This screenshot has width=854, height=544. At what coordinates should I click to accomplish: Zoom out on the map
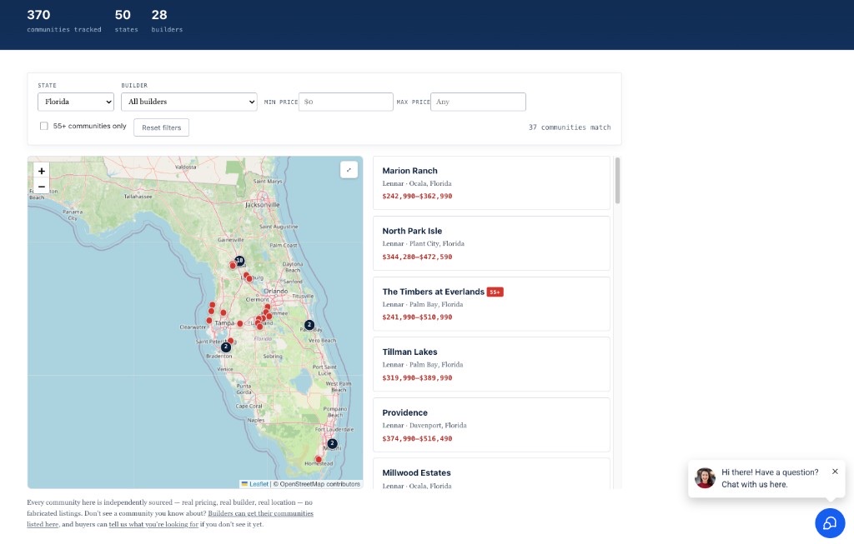[x=42, y=186]
